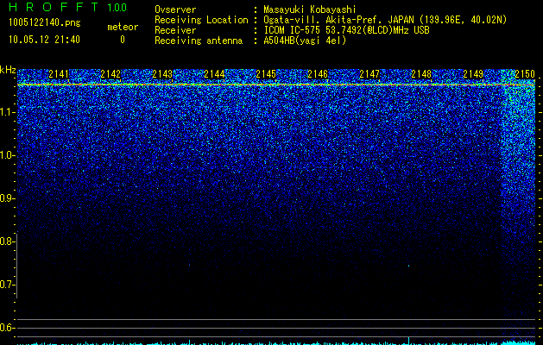Select the filename 1005122140.png

click(45, 23)
